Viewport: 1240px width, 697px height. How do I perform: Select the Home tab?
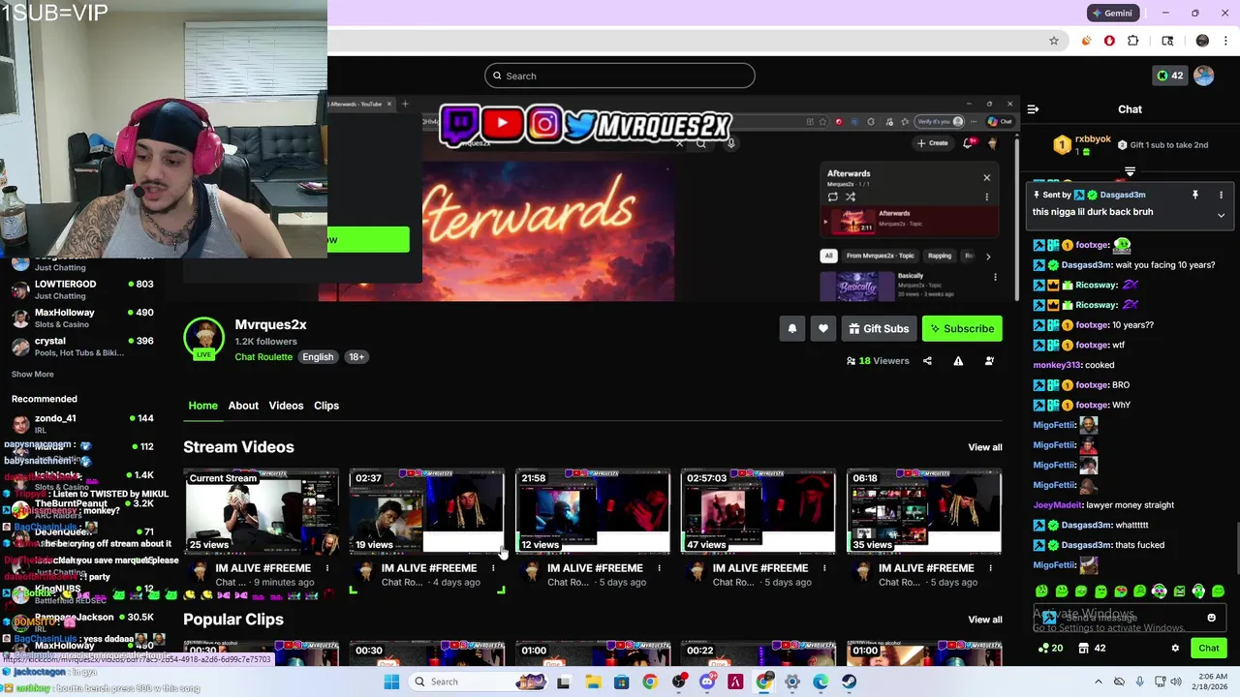[x=203, y=406]
